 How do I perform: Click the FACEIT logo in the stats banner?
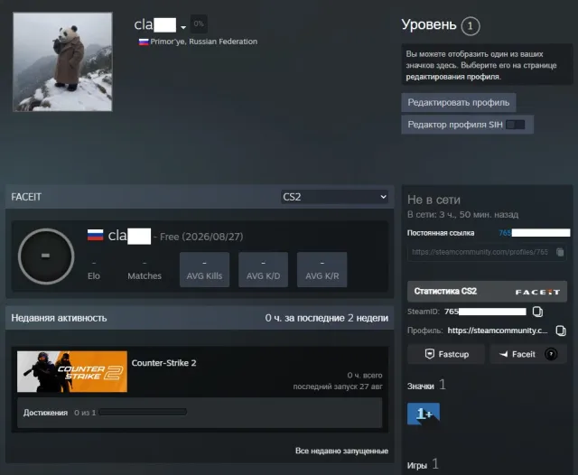click(537, 293)
